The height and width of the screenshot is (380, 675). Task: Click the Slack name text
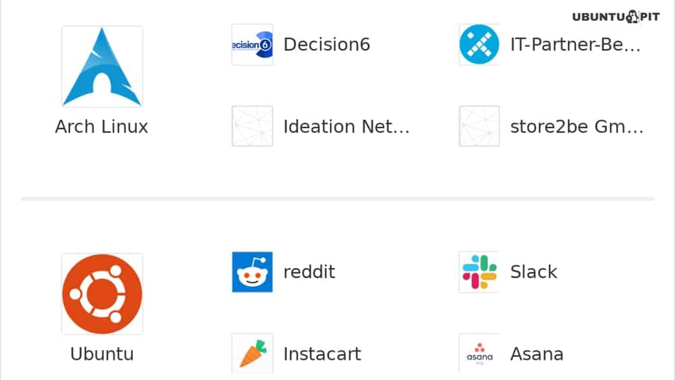pos(534,272)
